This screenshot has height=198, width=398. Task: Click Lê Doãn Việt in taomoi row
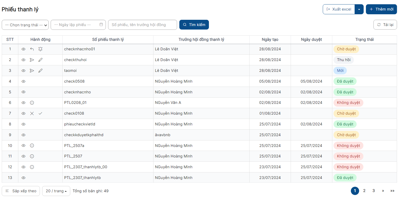[167, 71]
